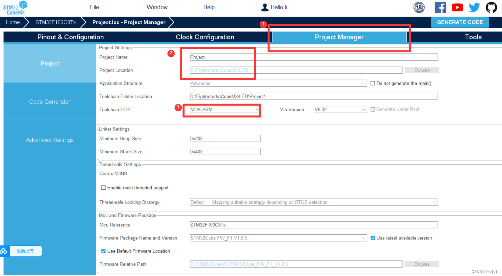Uncheck Use Default Firmware Location

click(x=103, y=251)
